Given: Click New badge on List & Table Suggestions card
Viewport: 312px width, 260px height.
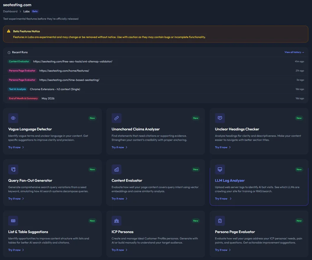Looking at the screenshot, I should point(92,221).
